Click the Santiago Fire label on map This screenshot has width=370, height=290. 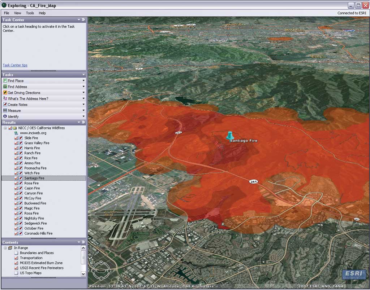(x=244, y=141)
